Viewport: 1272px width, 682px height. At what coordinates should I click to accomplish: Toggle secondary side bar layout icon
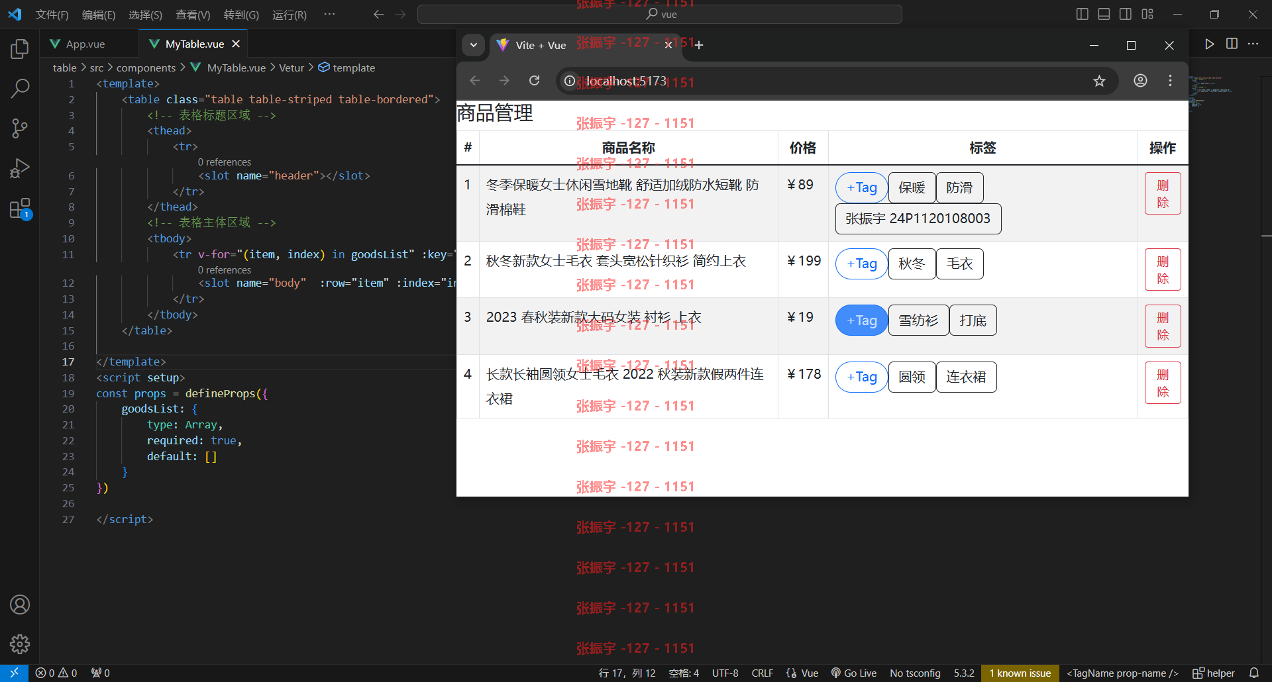1126,14
